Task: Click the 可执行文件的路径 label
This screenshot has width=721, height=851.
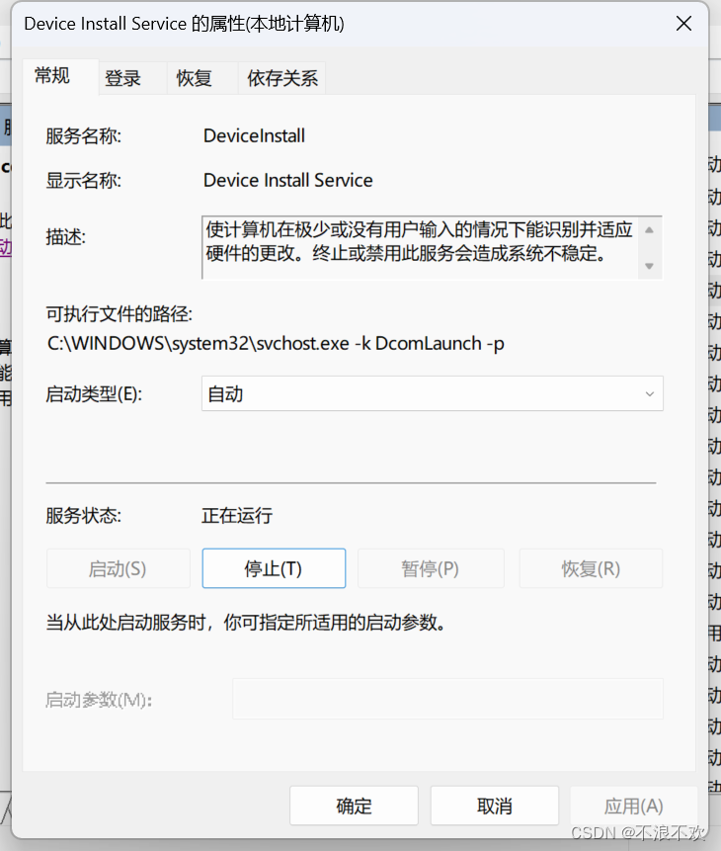Action: (120, 313)
